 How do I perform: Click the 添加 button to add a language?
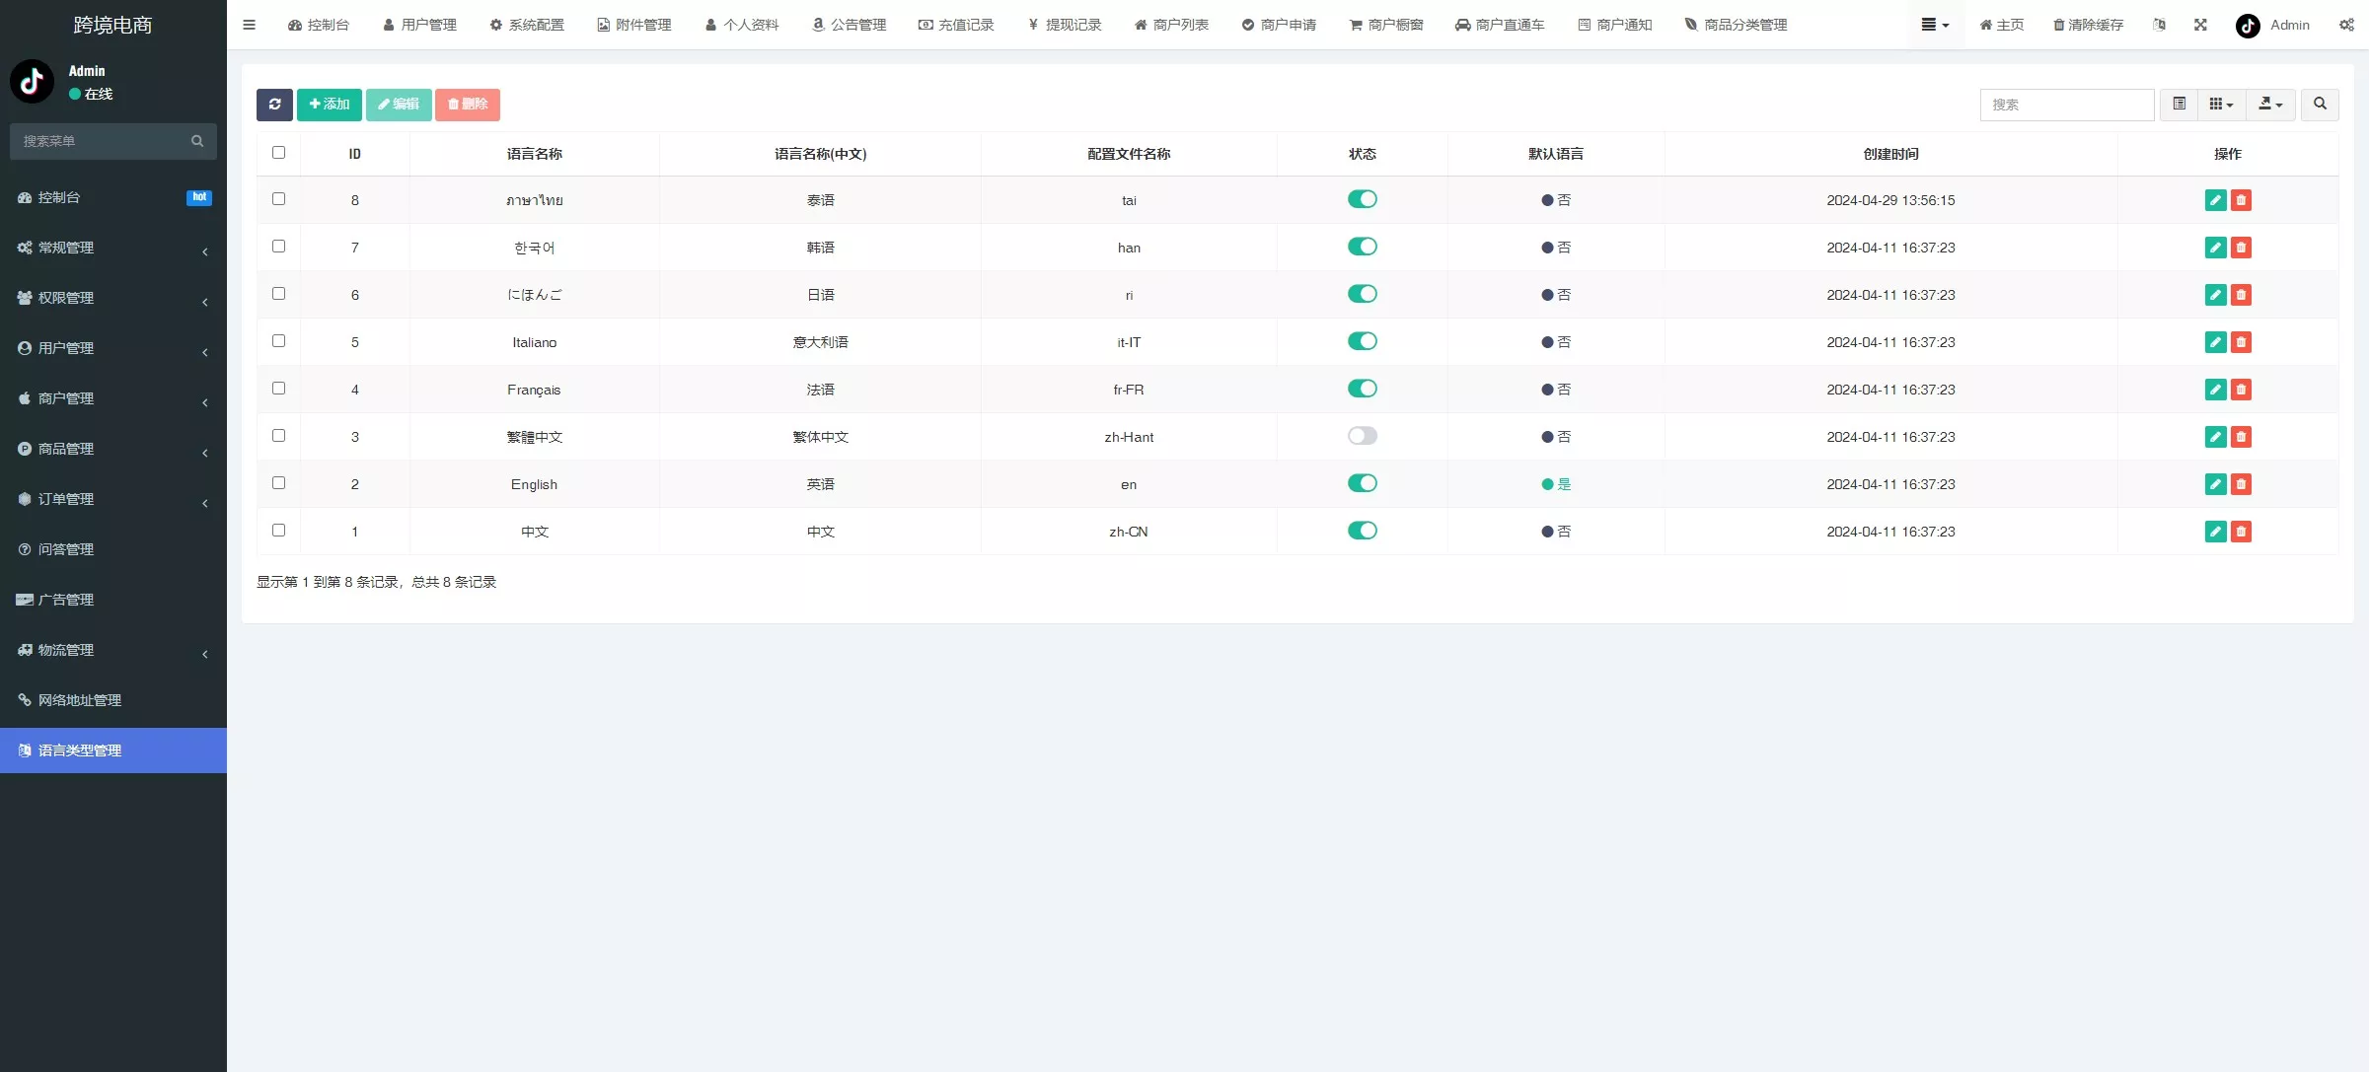(329, 105)
